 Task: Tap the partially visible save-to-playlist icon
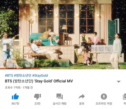124,96
